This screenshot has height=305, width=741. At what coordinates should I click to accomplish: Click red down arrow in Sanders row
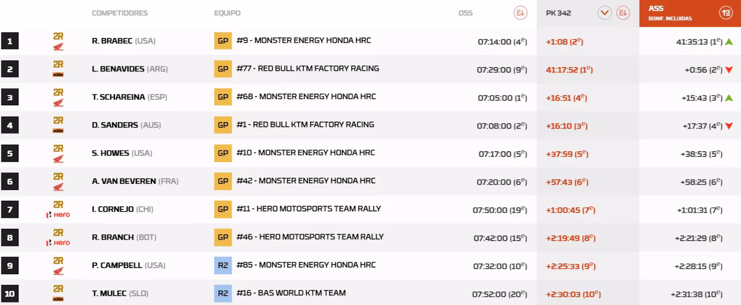[x=729, y=126]
